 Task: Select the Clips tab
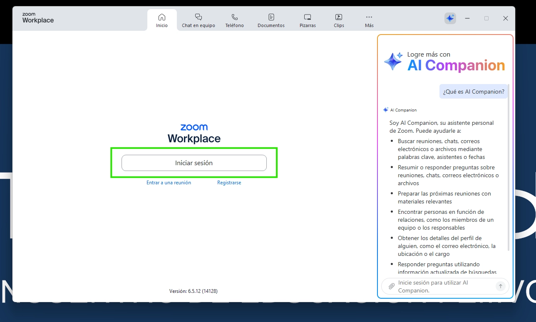(339, 20)
